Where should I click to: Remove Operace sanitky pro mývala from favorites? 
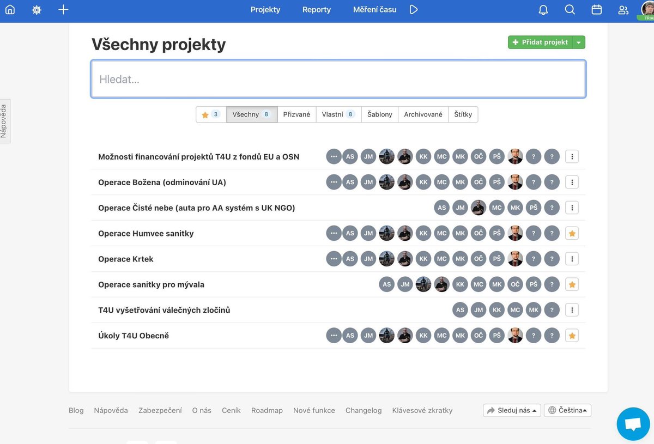pos(572,284)
